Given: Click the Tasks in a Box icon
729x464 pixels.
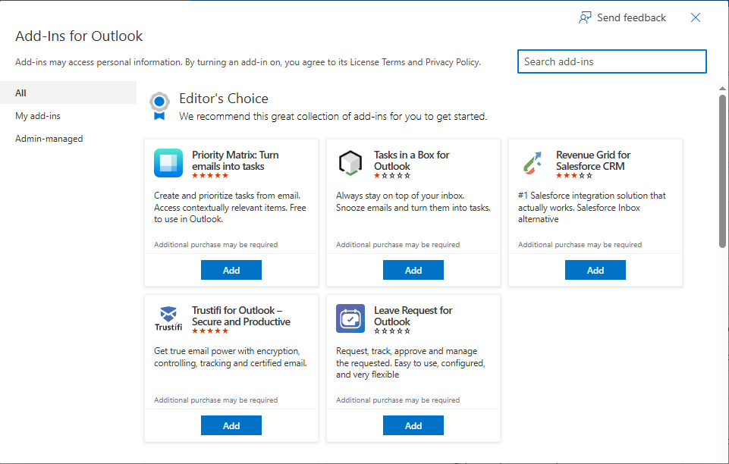Looking at the screenshot, I should coord(350,163).
